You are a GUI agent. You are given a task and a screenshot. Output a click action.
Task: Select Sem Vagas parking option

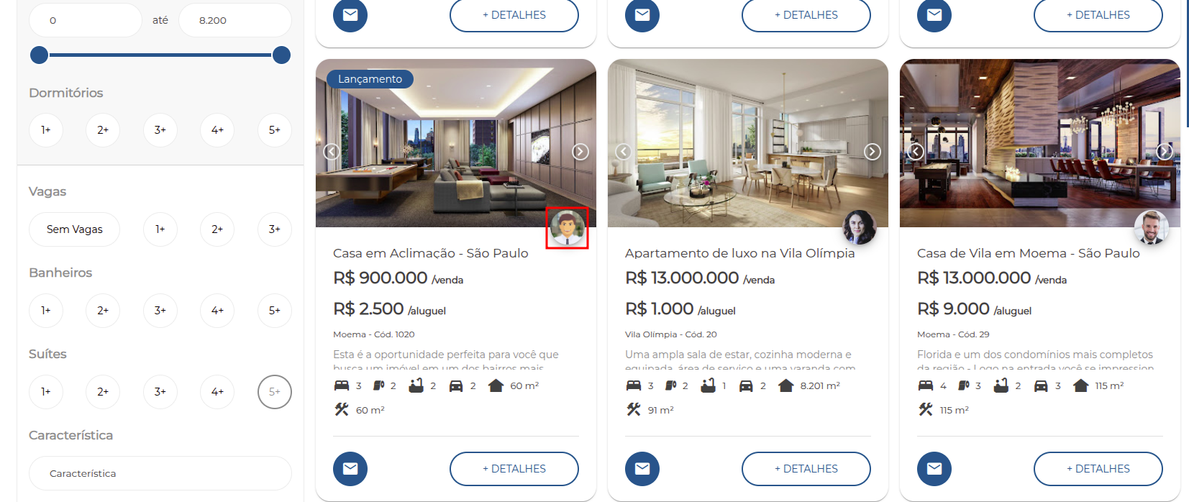75,229
